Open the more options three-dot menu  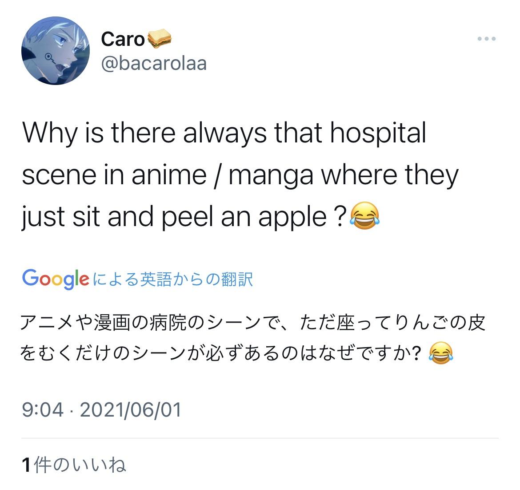(486, 39)
